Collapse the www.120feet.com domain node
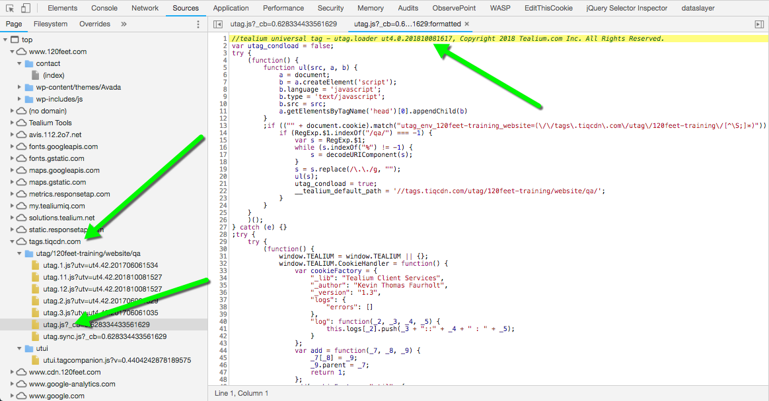Screen dimensions: 769x401 point(13,51)
